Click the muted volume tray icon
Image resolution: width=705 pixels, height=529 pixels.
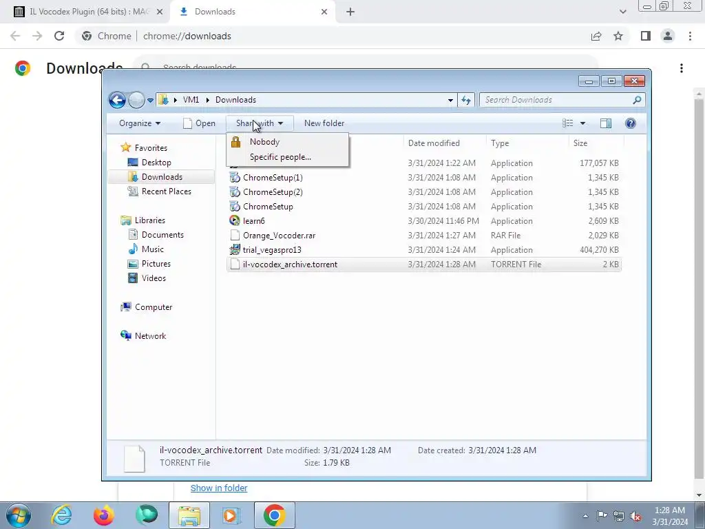point(635,516)
